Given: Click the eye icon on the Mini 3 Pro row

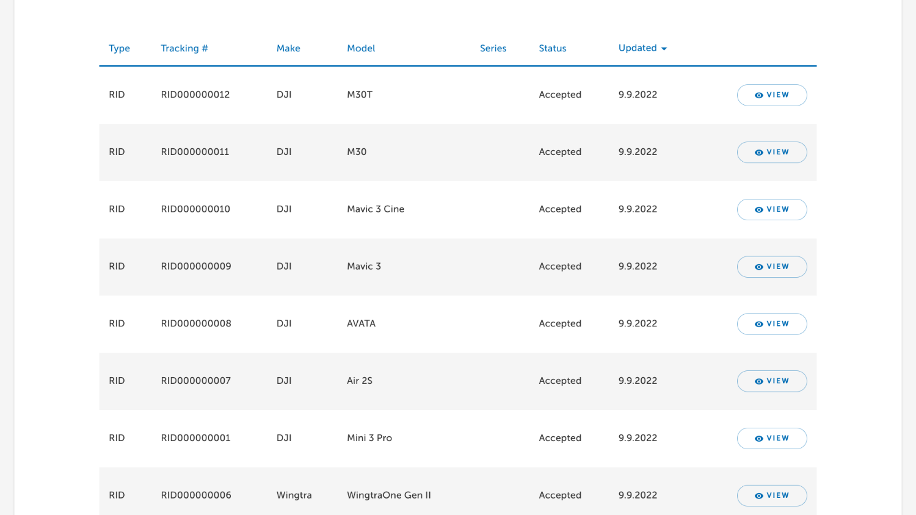Looking at the screenshot, I should tap(758, 438).
